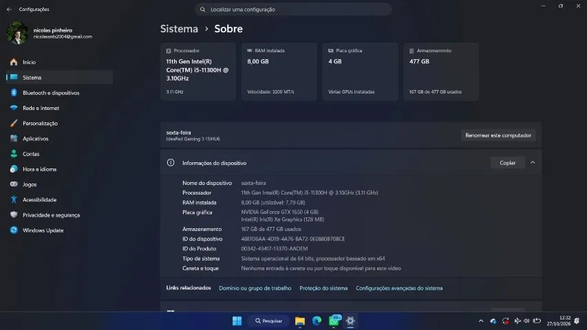The image size is (587, 330).
Task: Open the Windows Start button
Action: pos(237,321)
